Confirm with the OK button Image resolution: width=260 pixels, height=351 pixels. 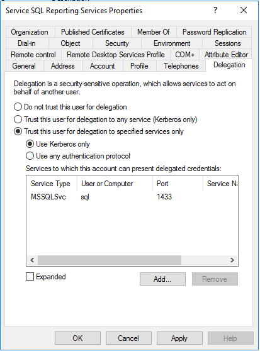(77, 338)
